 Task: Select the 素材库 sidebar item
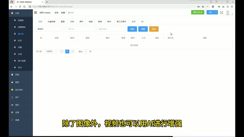(x=21, y=34)
